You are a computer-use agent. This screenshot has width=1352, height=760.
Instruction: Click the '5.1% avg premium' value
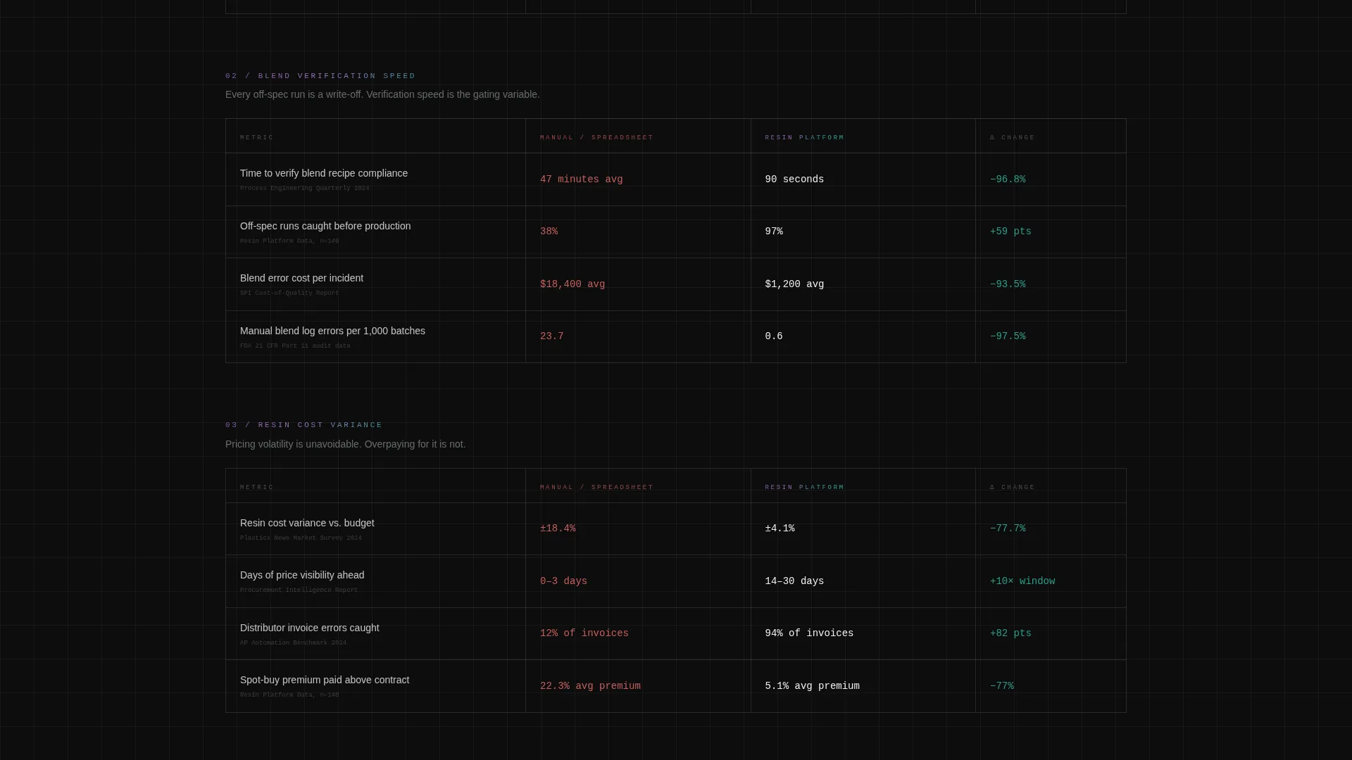click(812, 686)
